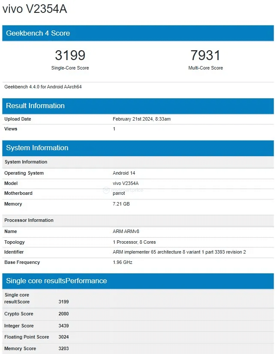Click the multi-core score value 7931
277x354 pixels.
[205, 55]
